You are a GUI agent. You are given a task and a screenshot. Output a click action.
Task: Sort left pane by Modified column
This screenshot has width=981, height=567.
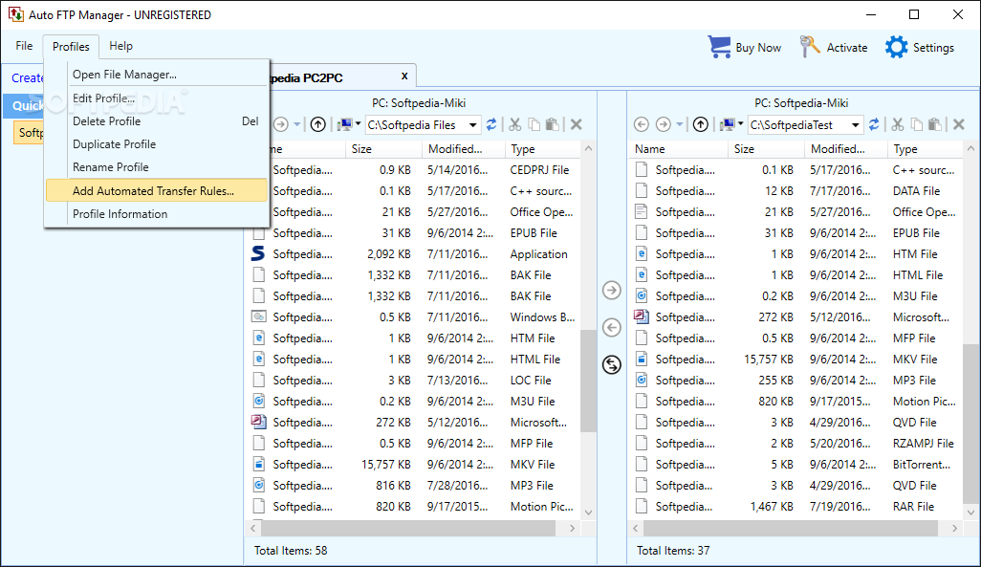click(x=464, y=149)
